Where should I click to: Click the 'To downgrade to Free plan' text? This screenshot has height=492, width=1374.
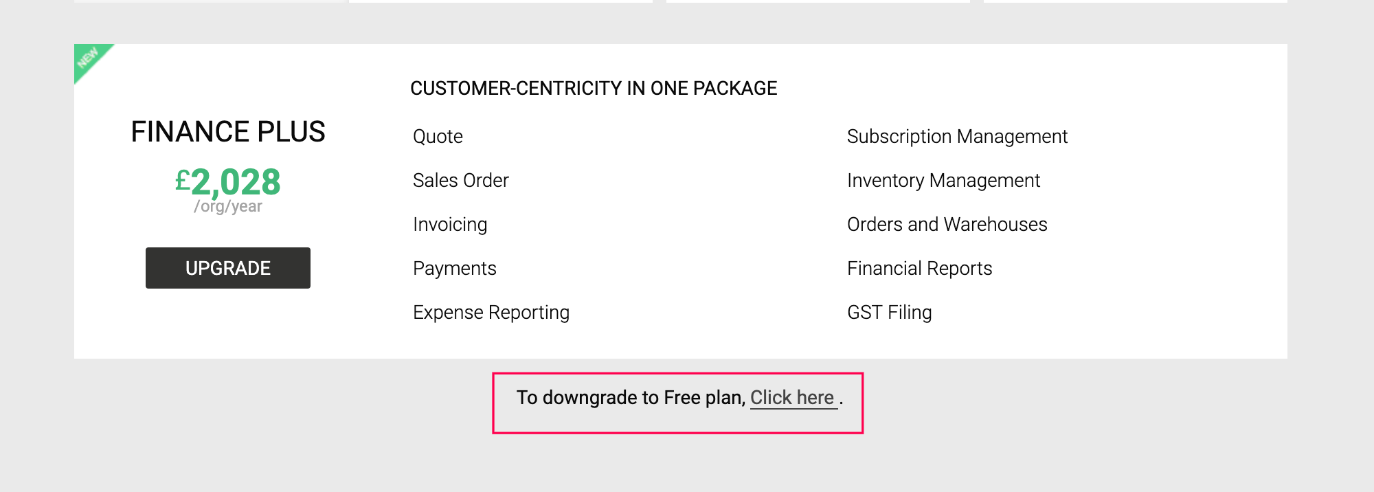pos(631,398)
